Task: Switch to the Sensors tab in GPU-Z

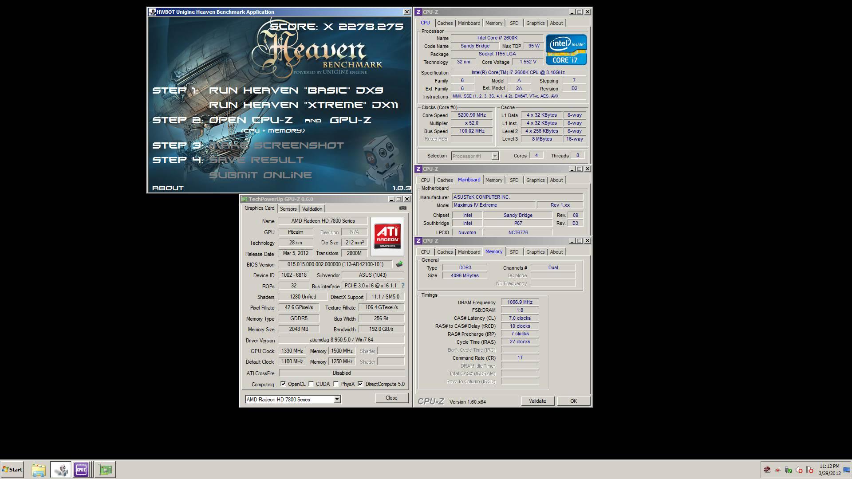Action: [x=288, y=209]
